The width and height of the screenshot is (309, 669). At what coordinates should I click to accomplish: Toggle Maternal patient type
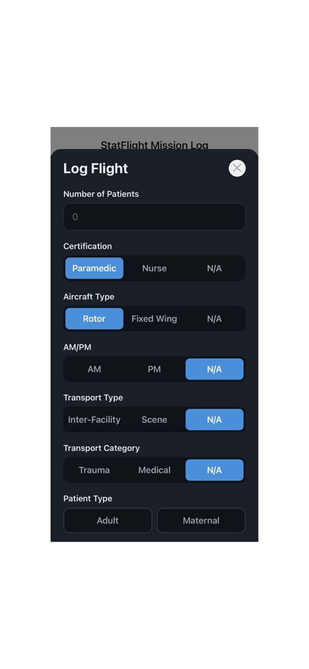(x=201, y=521)
